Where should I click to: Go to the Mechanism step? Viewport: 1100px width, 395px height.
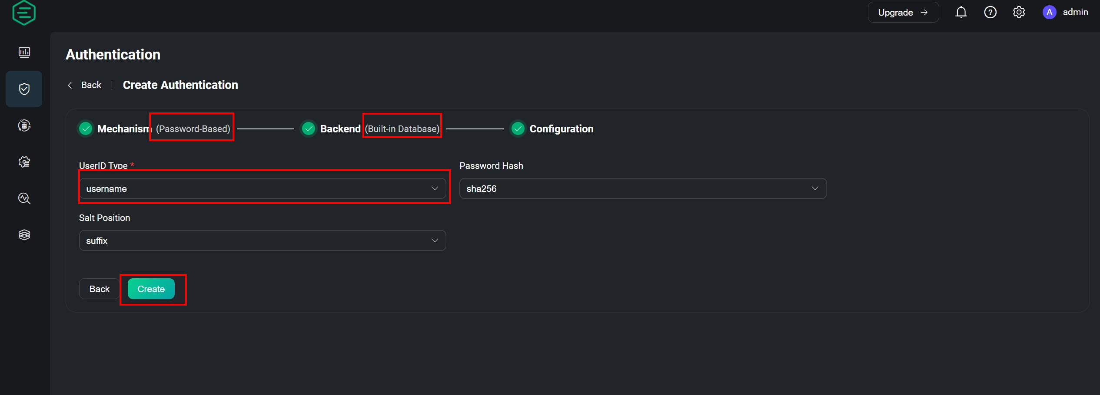pyautogui.click(x=123, y=129)
